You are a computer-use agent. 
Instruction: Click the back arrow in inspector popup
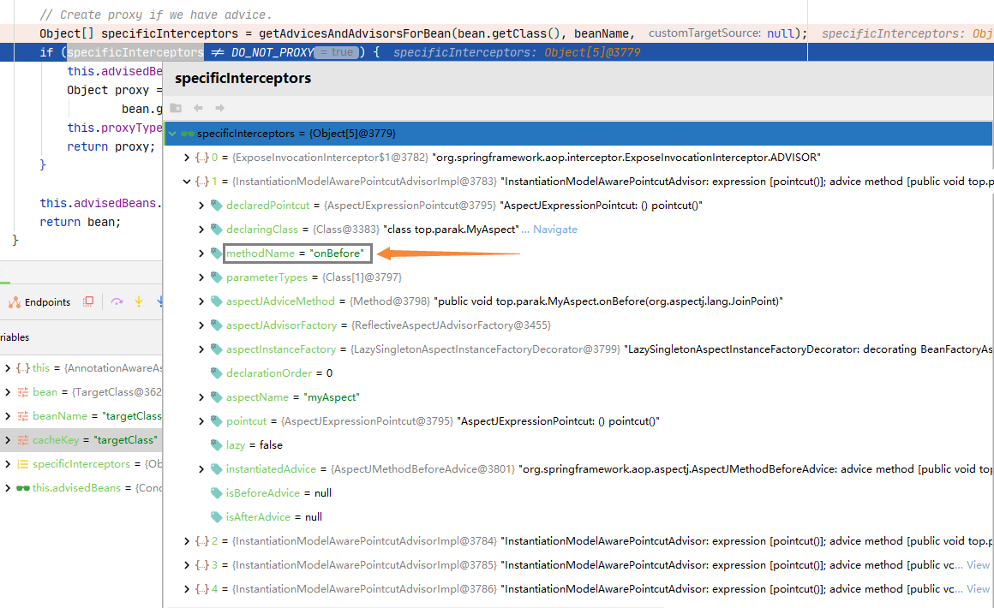click(x=199, y=108)
